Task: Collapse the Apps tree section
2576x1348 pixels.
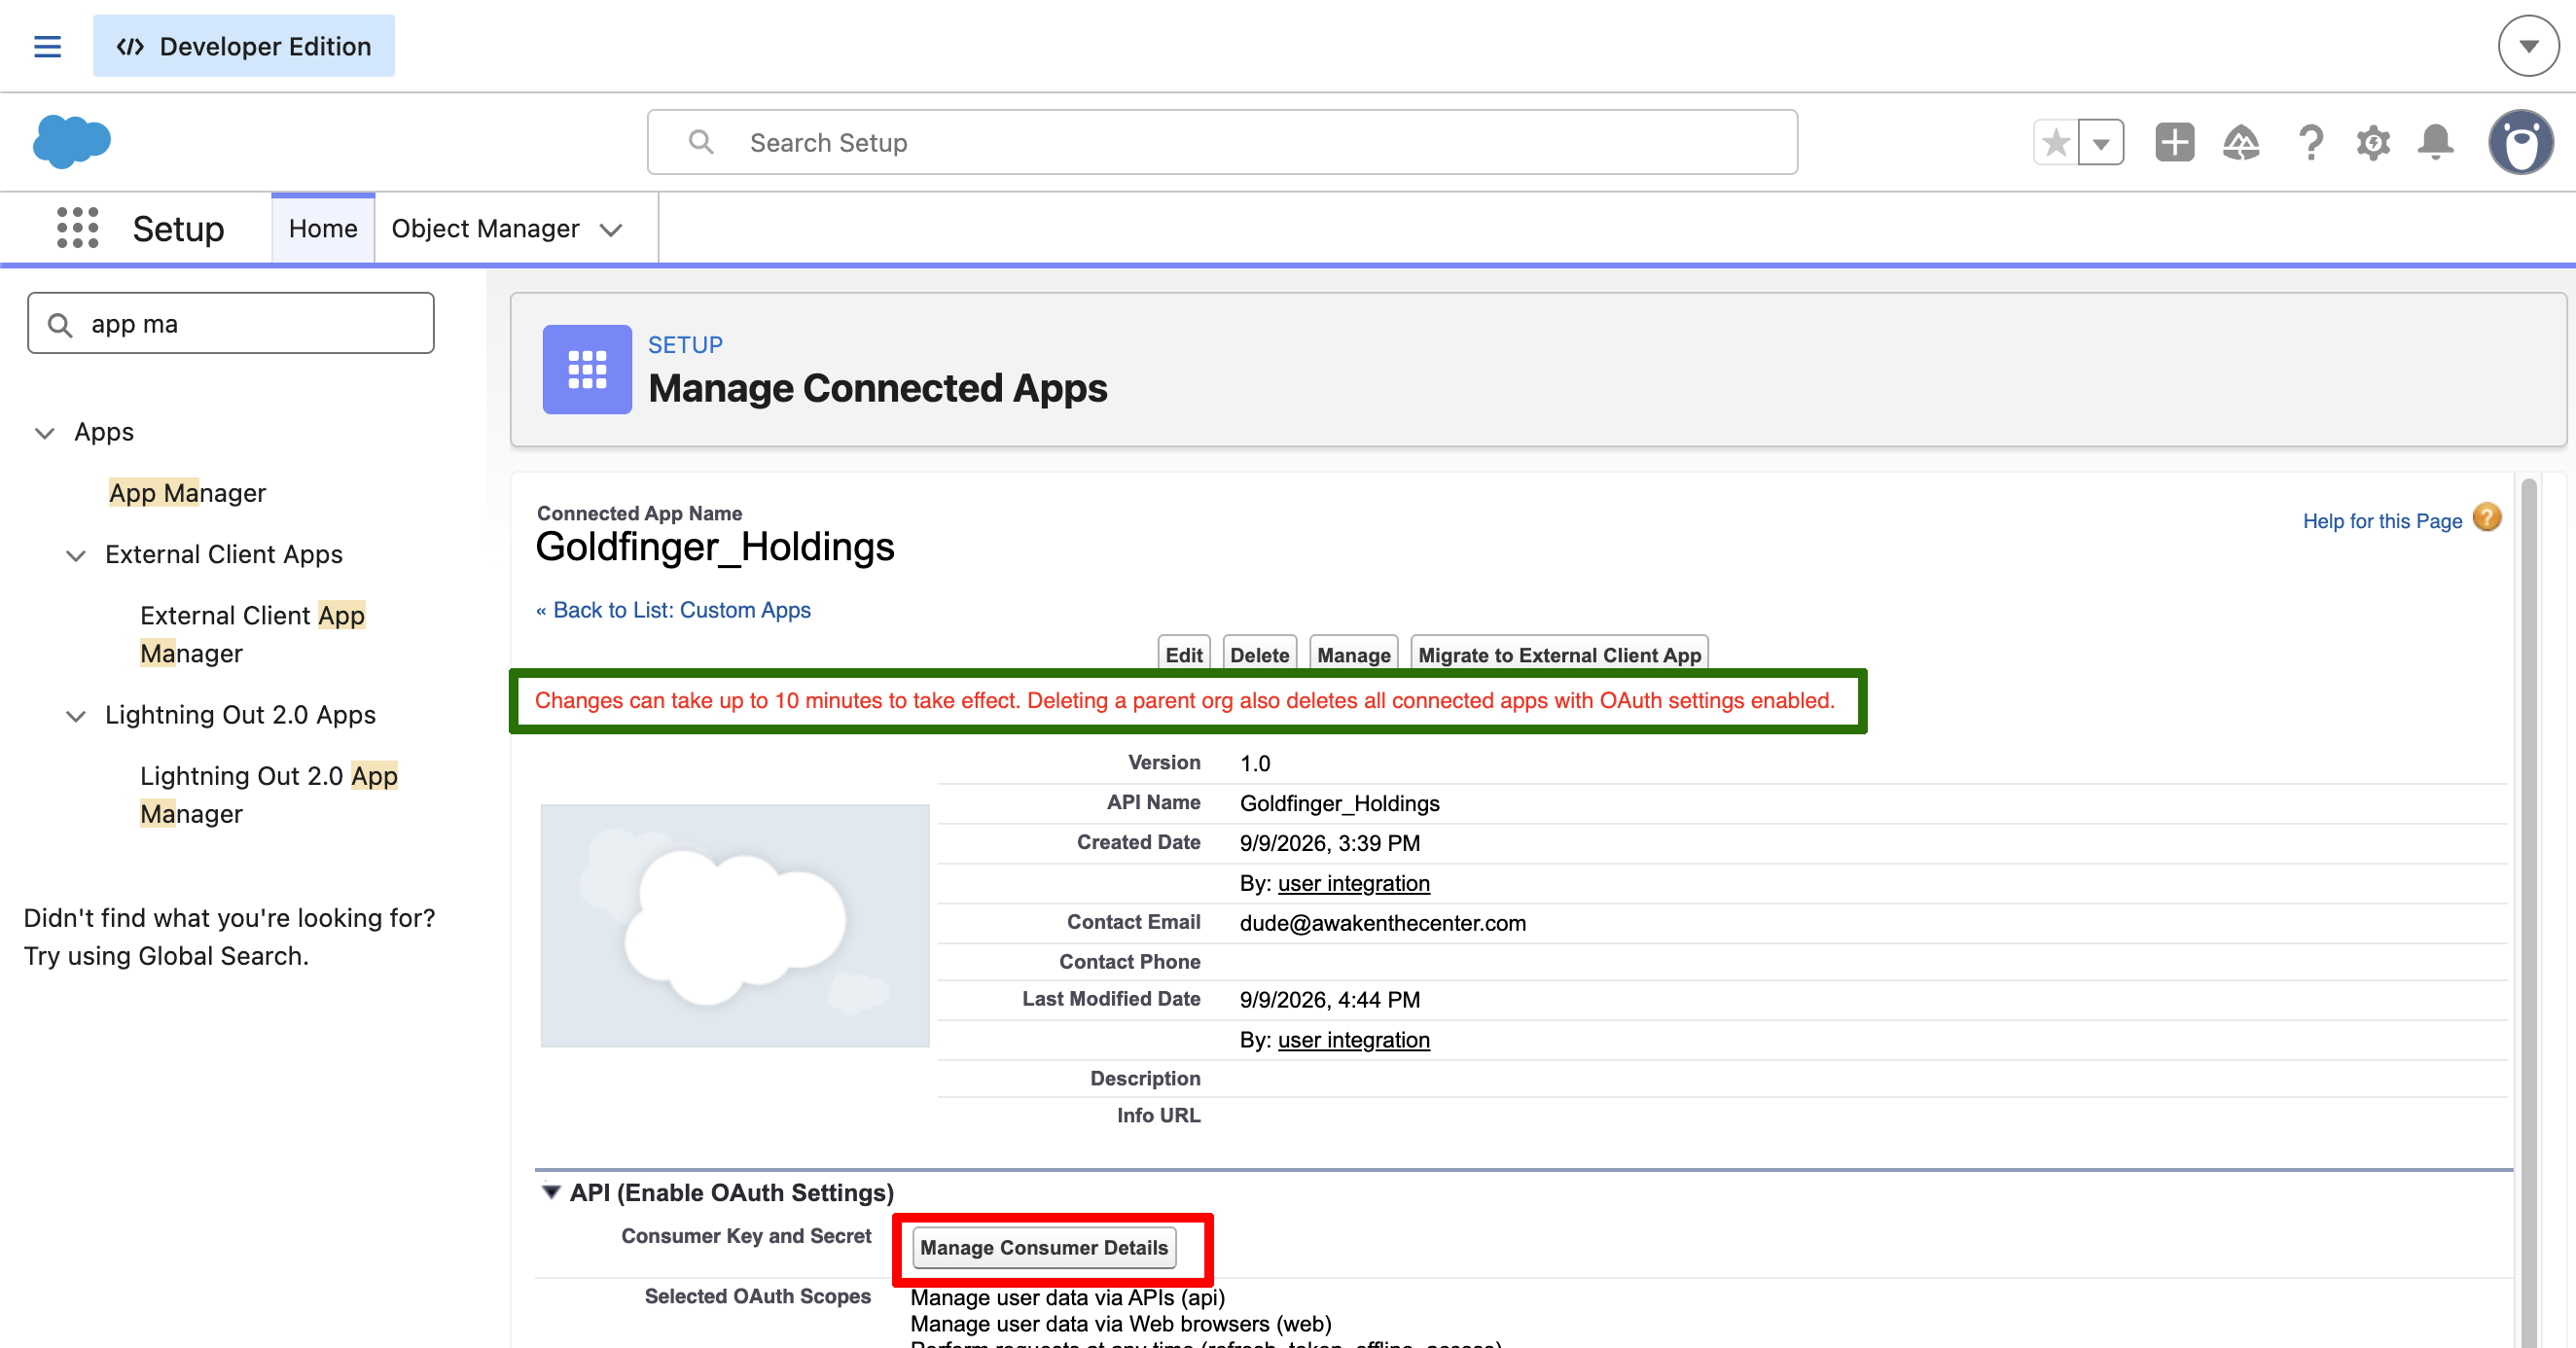Action: pos(45,433)
